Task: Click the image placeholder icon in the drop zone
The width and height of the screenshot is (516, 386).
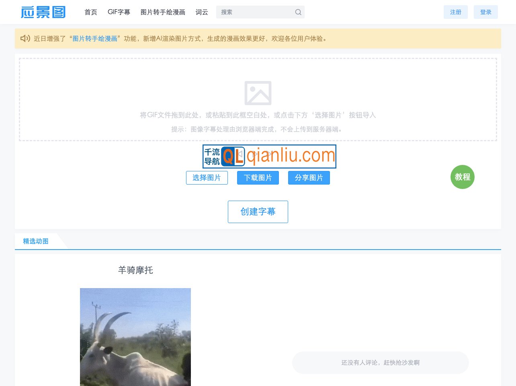Action: 258,93
